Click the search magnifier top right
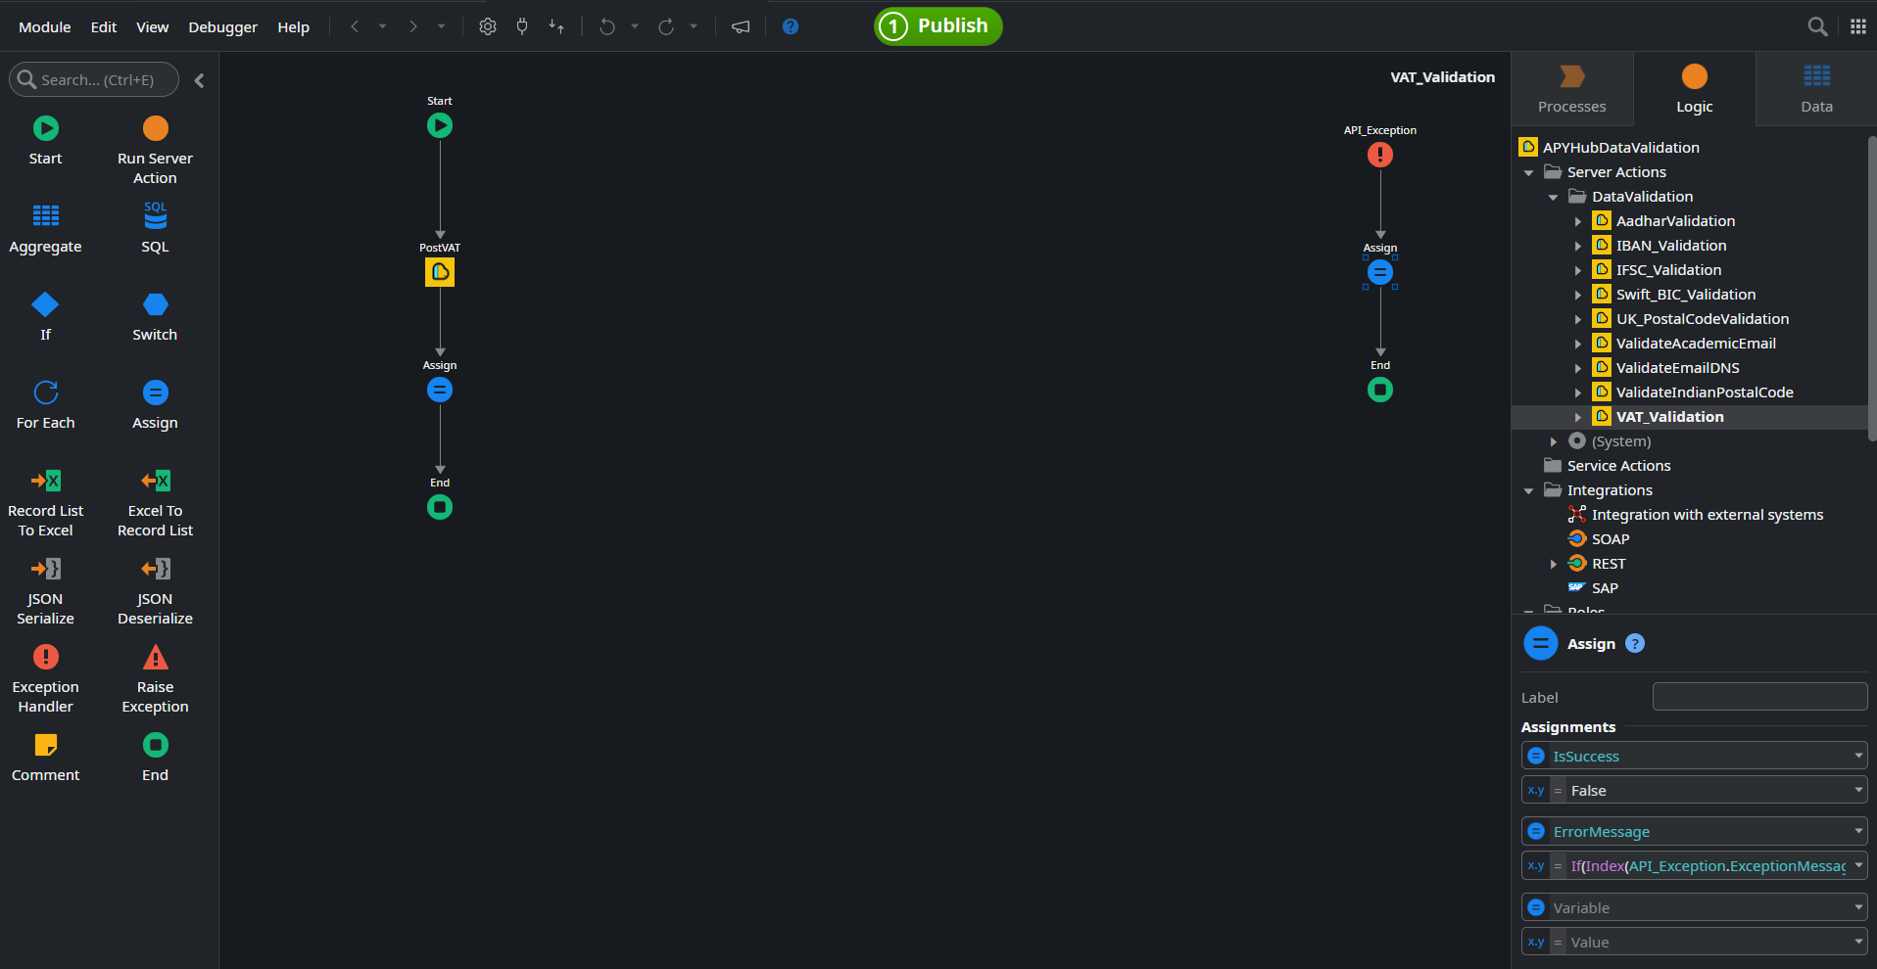This screenshot has width=1877, height=969. [x=1817, y=26]
